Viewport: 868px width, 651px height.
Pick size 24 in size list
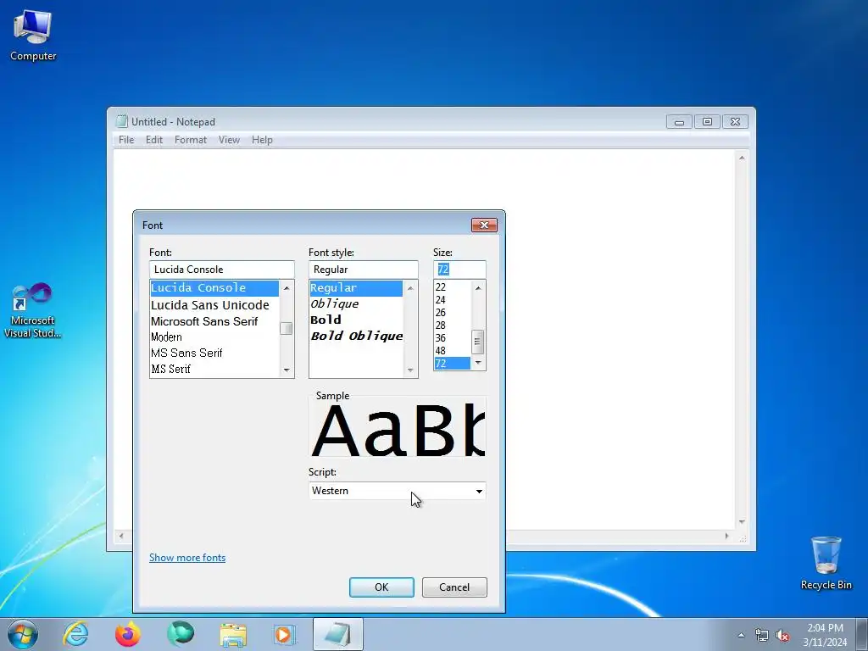tap(453, 300)
